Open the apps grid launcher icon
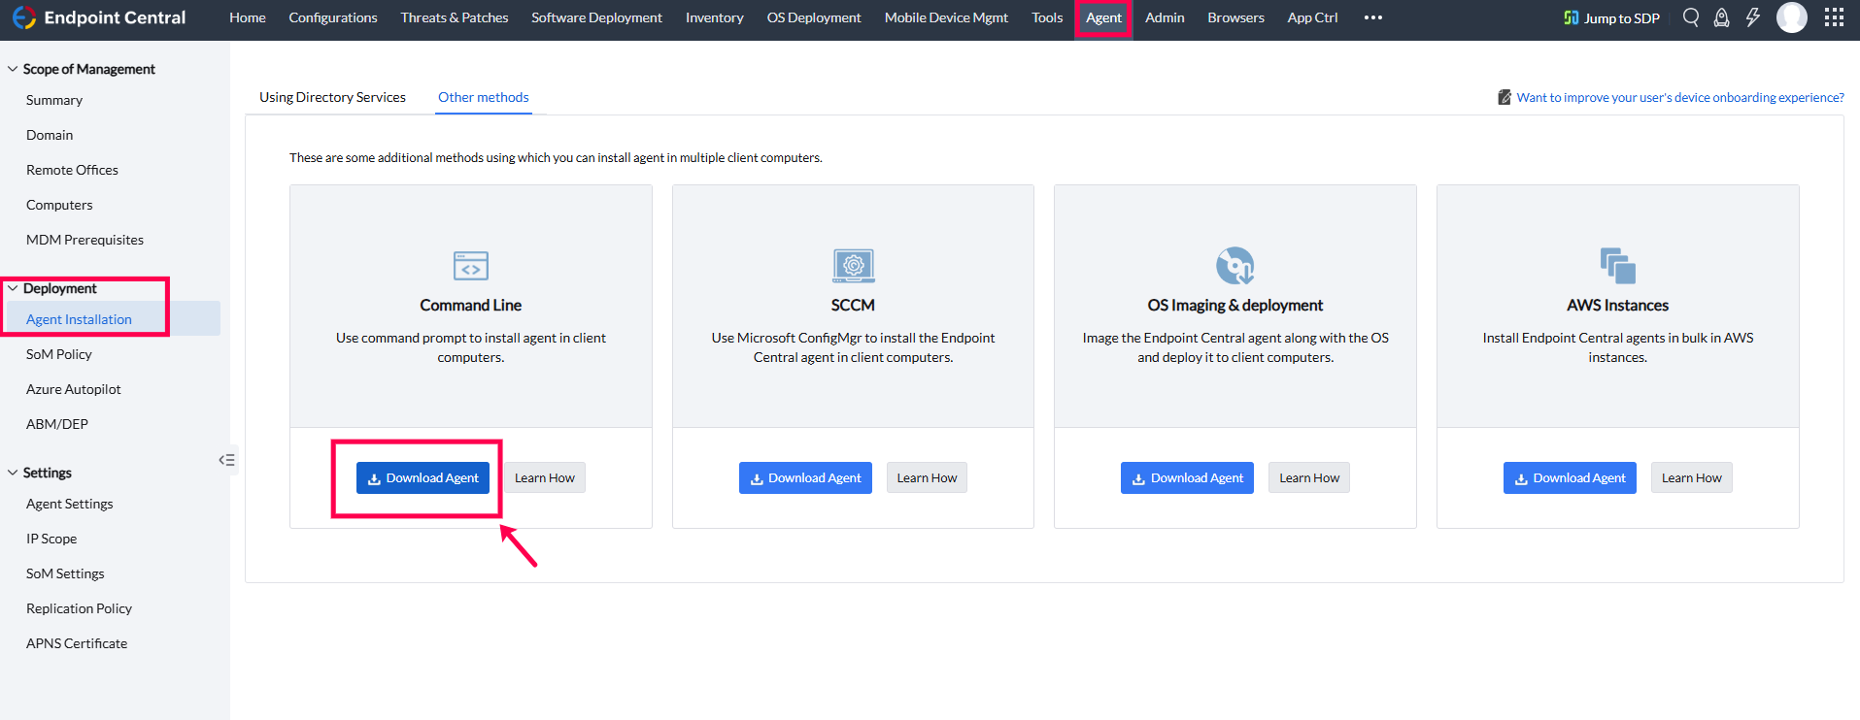 (x=1834, y=17)
